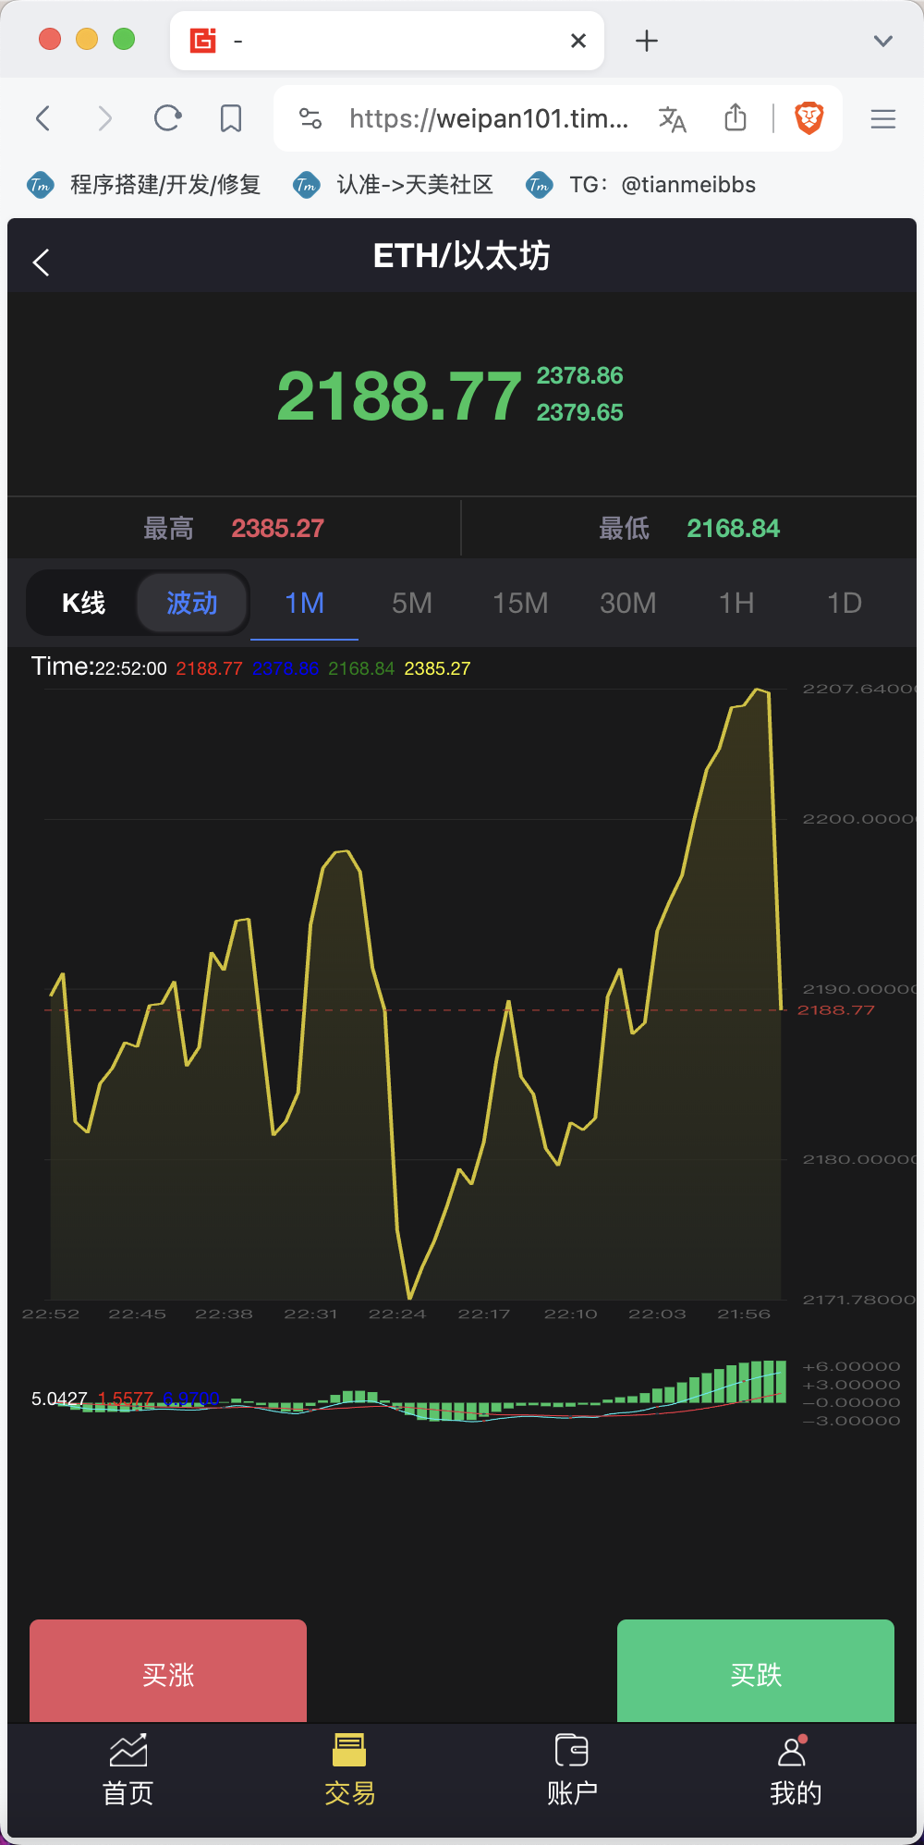Open bookmark 程序搭建/开发/修复

pos(144,185)
